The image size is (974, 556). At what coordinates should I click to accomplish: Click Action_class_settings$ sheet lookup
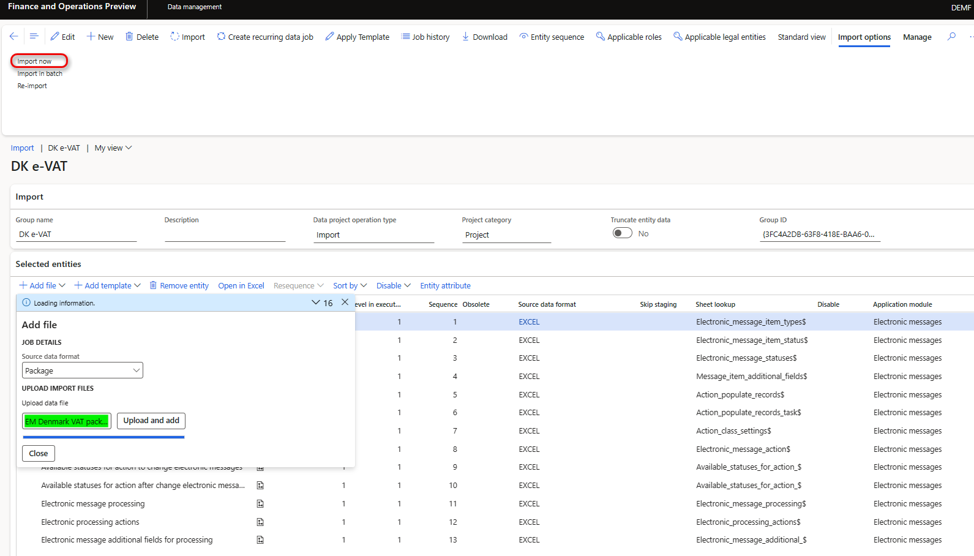733,431
